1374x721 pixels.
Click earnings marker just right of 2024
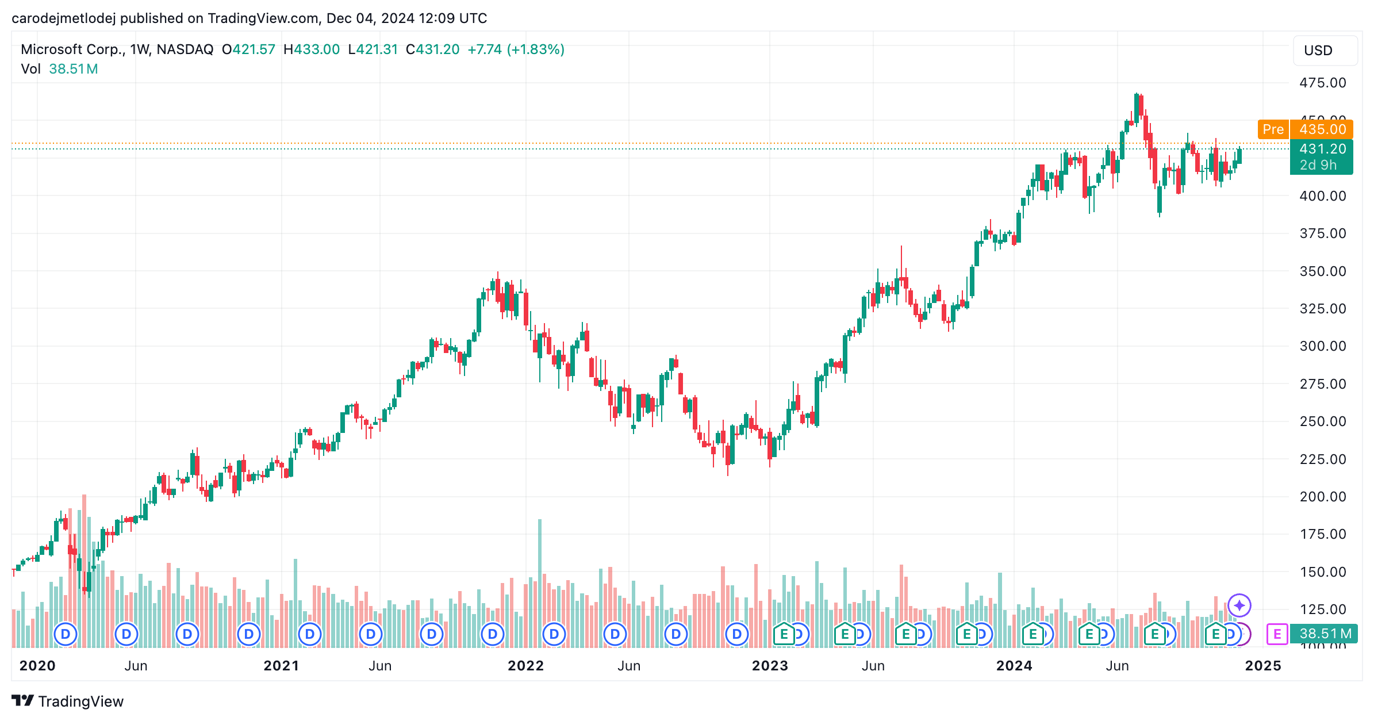(1033, 634)
